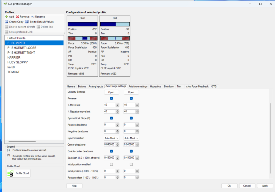The width and height of the screenshot is (275, 192).
Task: Click Roll Position offset input field
Action: coord(130,177)
